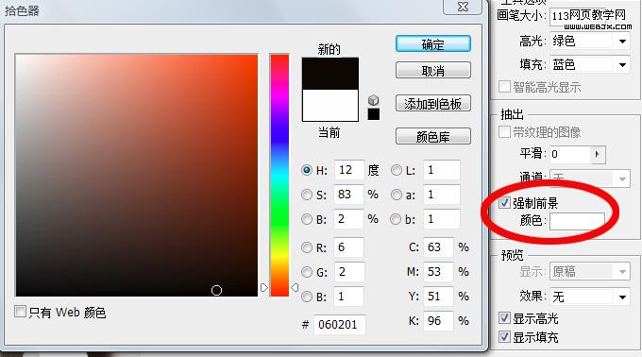Select the H hue radio button
642x357 pixels.
pos(307,170)
